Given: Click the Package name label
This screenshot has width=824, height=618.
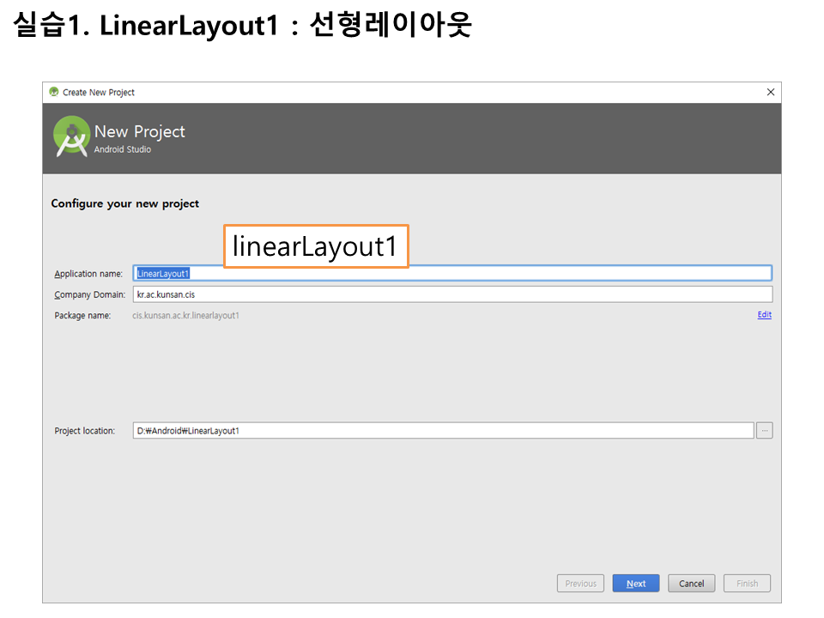Looking at the screenshot, I should tap(82, 316).
